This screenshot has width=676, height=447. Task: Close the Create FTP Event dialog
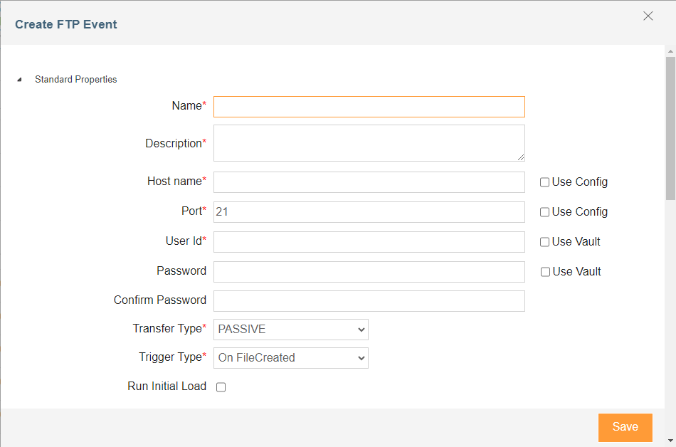(x=648, y=16)
